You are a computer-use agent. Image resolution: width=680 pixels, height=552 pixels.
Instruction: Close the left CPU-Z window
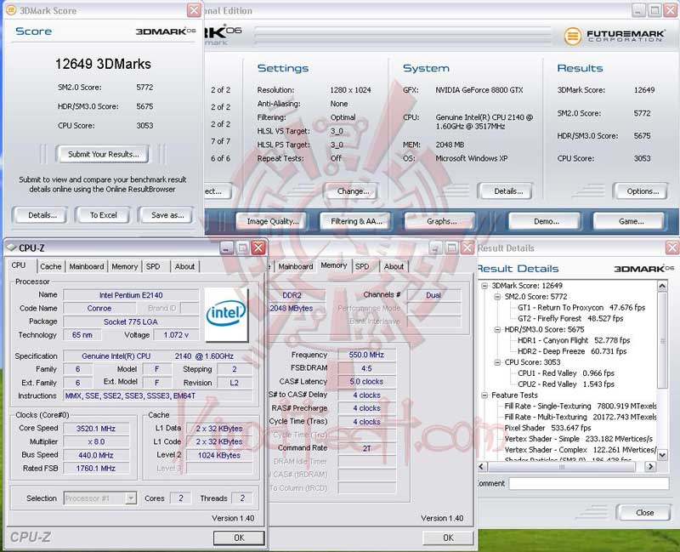(258, 248)
